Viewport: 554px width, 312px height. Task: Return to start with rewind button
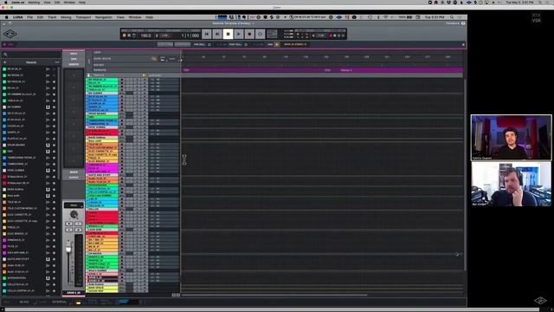207,34
